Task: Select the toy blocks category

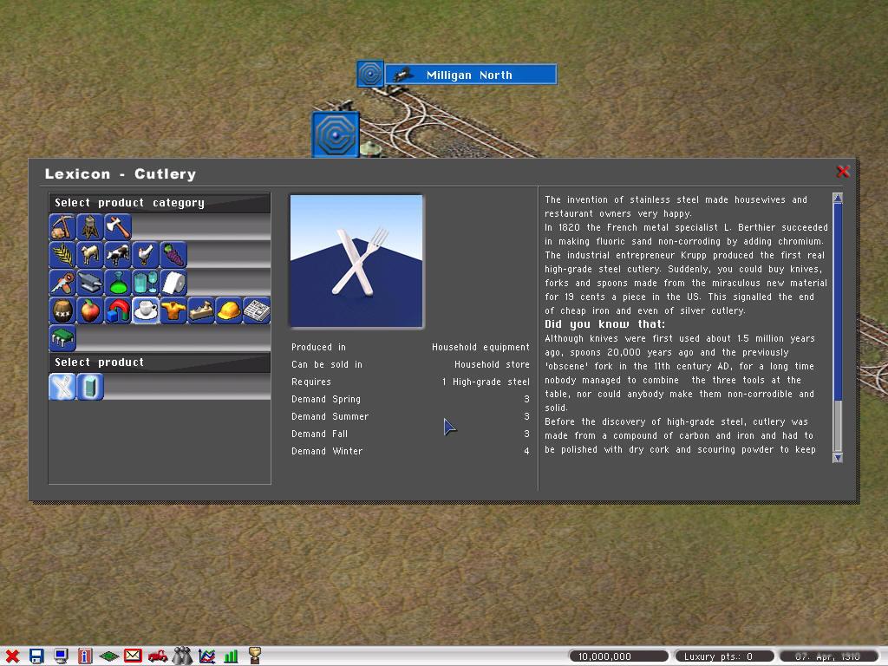Action: [x=118, y=310]
